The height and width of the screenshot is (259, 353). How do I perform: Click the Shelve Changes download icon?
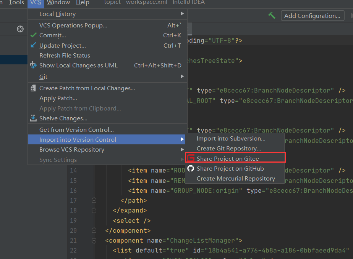(33, 118)
